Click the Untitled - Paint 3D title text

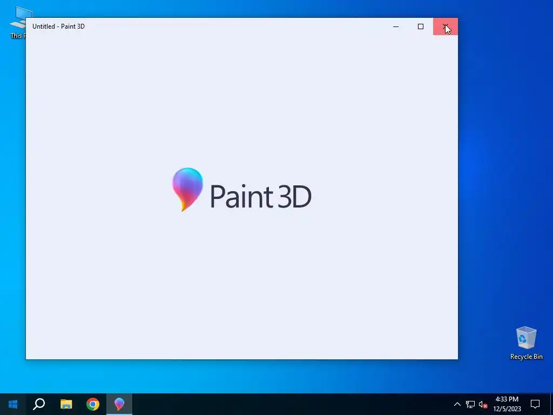click(x=58, y=26)
